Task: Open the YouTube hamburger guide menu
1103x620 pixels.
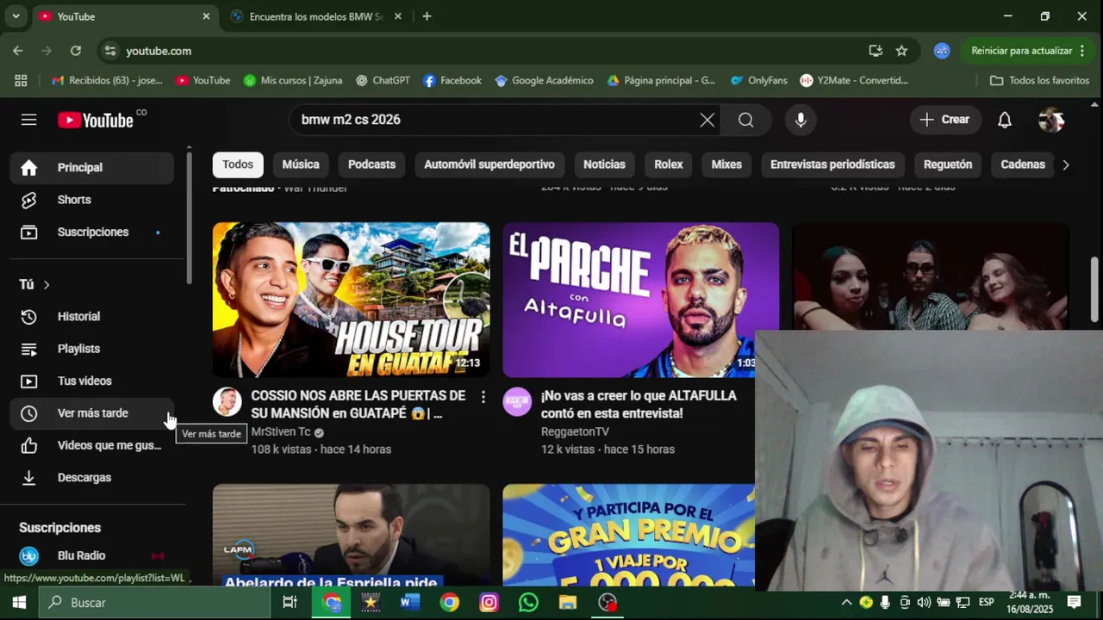Action: (x=29, y=120)
